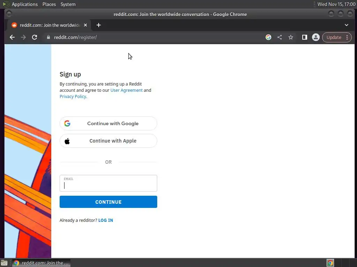357x267 pixels.
Task: Open the Places menu
Action: (49, 4)
